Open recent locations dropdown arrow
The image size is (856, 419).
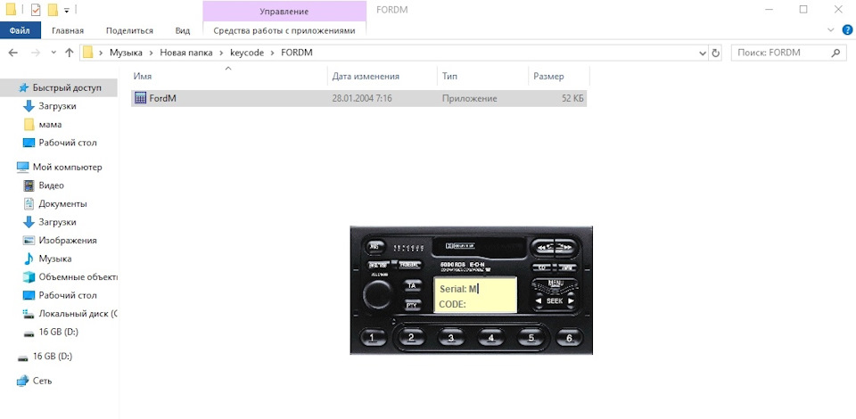[x=53, y=53]
